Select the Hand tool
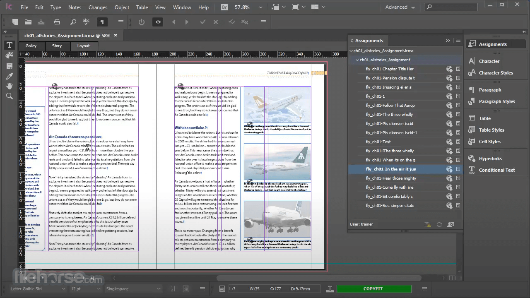Screen dimensions: 530x298 pos(9,86)
